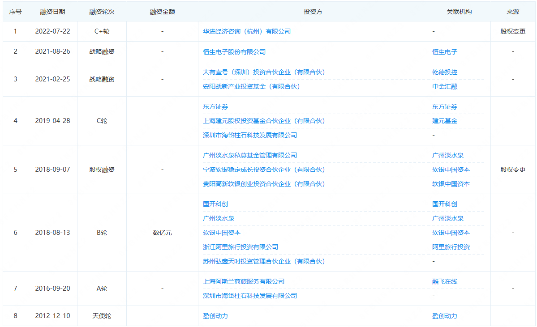The width and height of the screenshot is (537, 327).
Task: Open 华进经济咨询（杭州）有限公司 investor link
Action: click(247, 31)
